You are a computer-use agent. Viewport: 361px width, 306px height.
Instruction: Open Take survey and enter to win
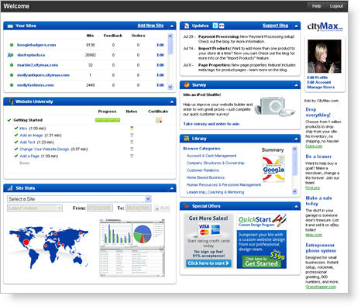(x=211, y=124)
